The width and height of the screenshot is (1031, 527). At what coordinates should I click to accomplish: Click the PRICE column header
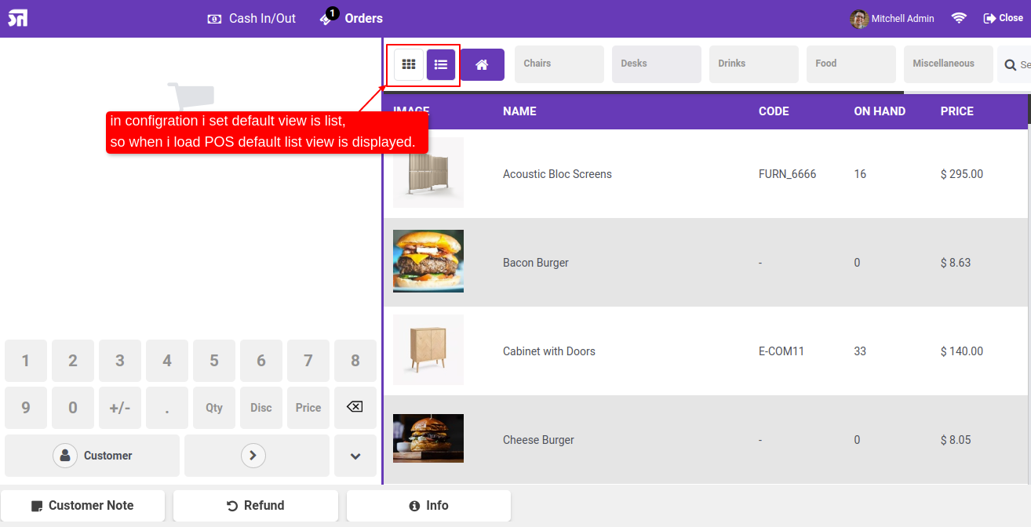click(957, 111)
